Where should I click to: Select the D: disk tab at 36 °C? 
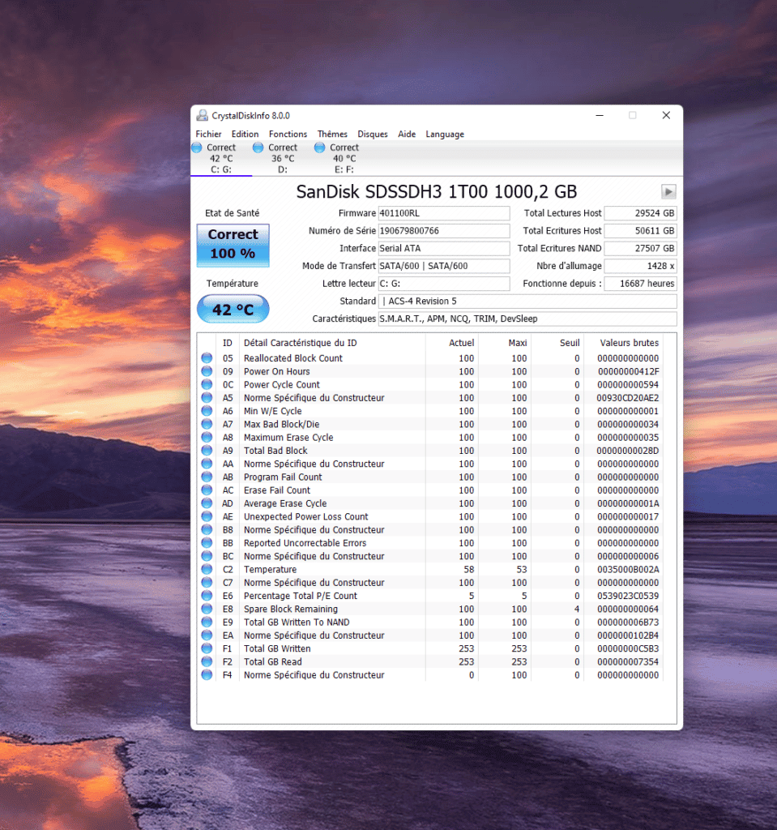click(283, 158)
